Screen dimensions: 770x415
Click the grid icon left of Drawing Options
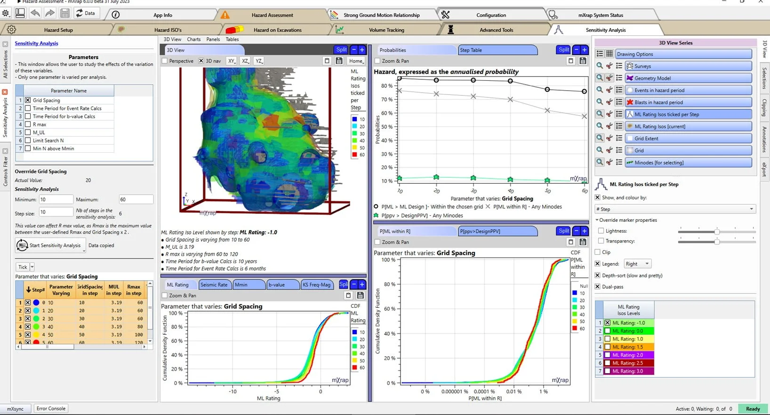point(609,54)
